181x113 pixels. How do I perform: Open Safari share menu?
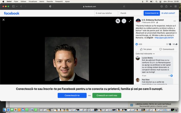(166, 6)
